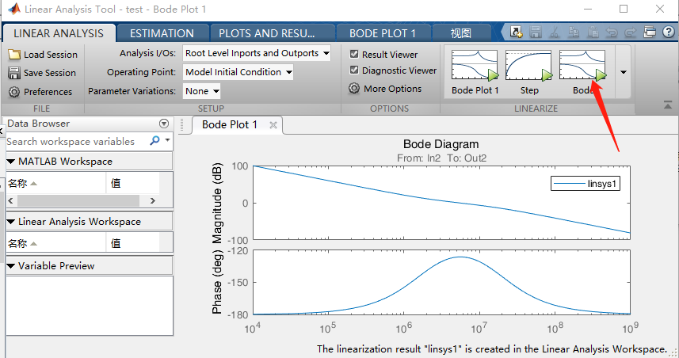Open help via the question mark icon

(668, 32)
